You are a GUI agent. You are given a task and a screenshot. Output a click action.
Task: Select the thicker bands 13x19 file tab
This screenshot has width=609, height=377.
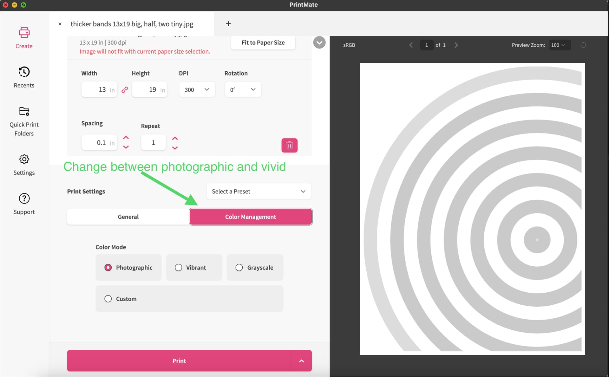[132, 24]
